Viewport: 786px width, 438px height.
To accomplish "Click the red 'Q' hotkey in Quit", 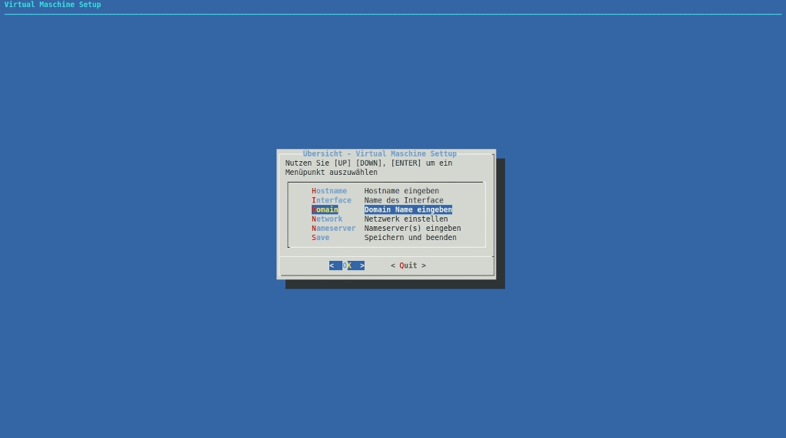I will tap(401, 265).
